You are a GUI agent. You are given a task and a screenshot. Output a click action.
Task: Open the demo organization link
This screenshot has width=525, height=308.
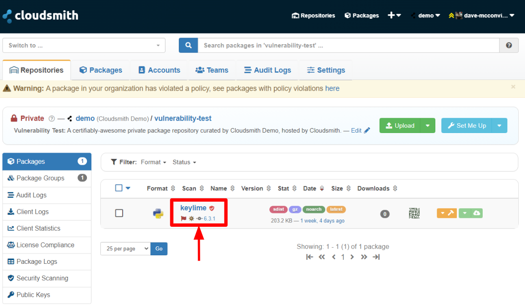pyautogui.click(x=85, y=118)
